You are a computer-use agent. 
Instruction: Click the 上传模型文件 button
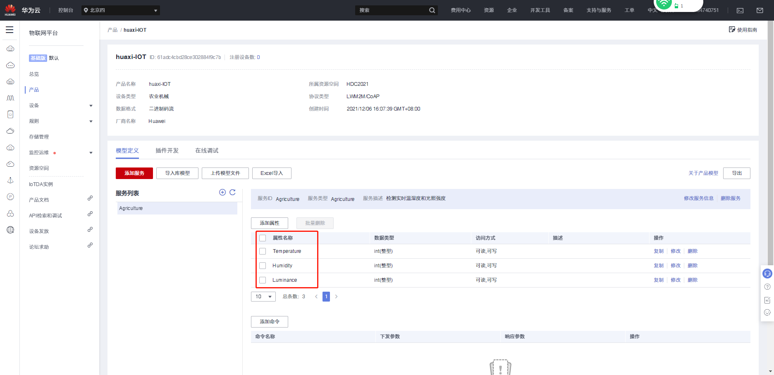coord(225,173)
